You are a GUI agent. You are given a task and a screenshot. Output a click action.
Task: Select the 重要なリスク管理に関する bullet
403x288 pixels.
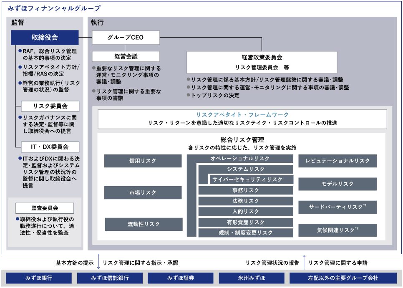tap(128, 68)
